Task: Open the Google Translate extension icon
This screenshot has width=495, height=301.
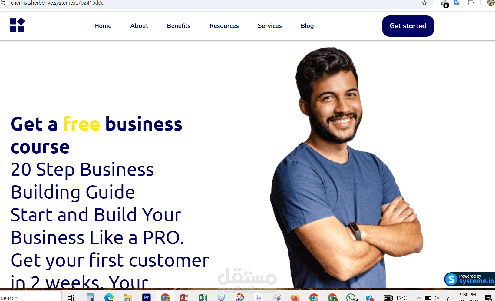Action: (457, 3)
